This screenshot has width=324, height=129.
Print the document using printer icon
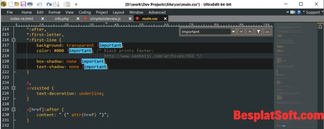coord(30,4)
